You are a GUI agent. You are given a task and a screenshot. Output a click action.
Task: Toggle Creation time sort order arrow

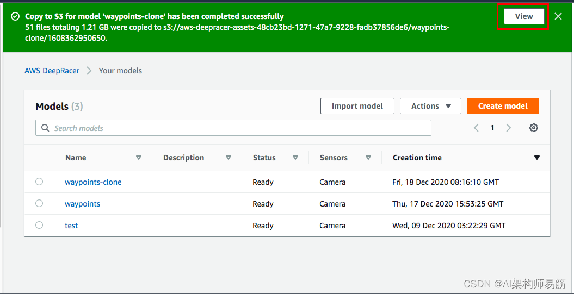(537, 158)
